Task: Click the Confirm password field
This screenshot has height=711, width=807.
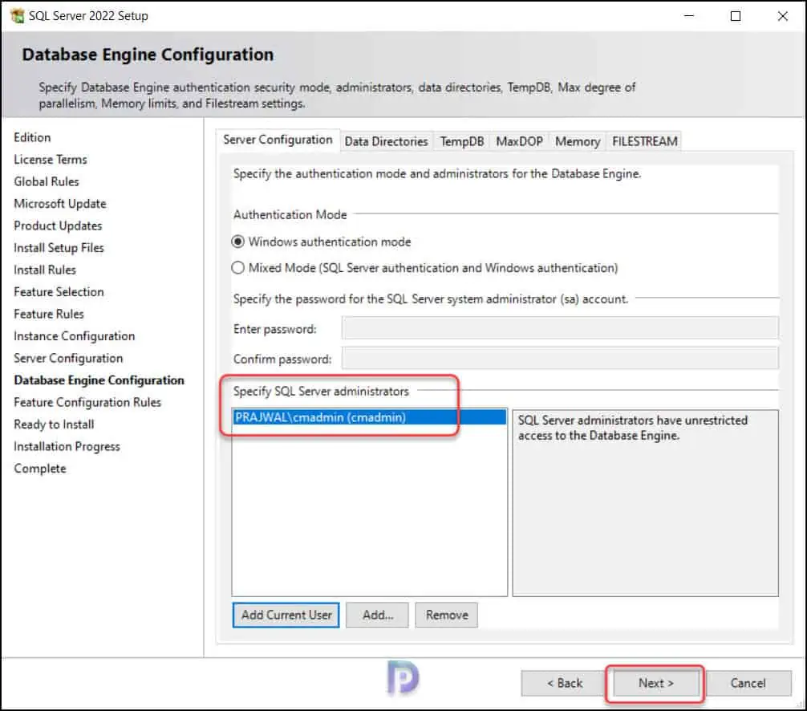Action: (560, 359)
